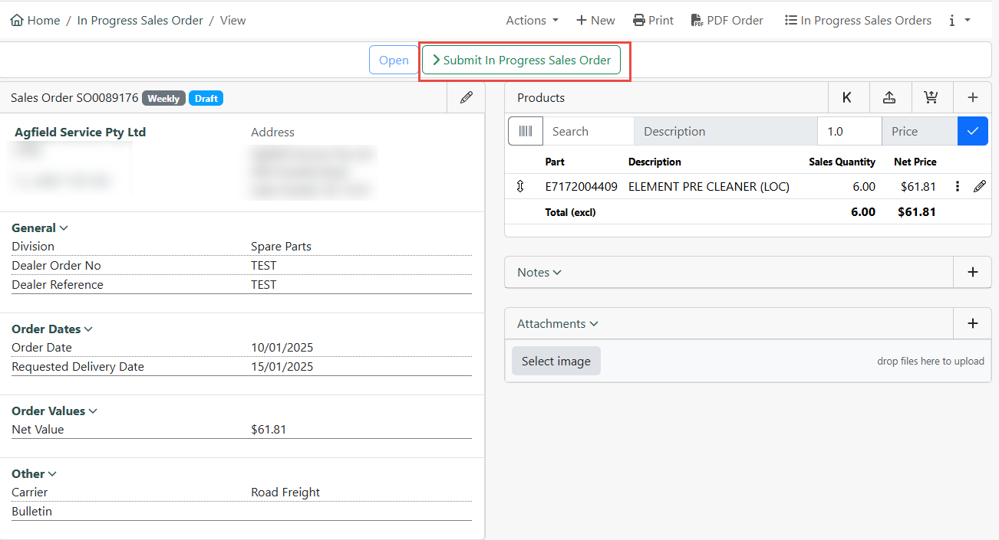Click the K icon in Products header
Image resolution: width=999 pixels, height=540 pixels.
(x=847, y=98)
